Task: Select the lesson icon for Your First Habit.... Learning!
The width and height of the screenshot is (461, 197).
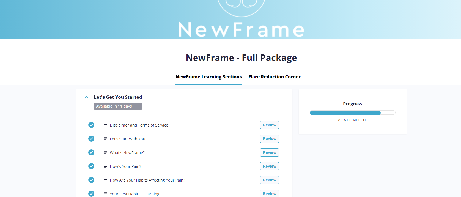Action: click(105, 194)
